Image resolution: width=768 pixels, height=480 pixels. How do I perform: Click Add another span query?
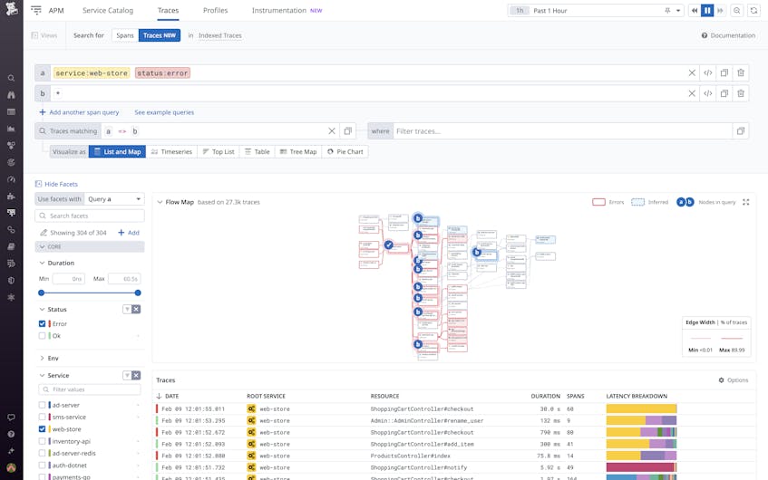click(x=79, y=112)
